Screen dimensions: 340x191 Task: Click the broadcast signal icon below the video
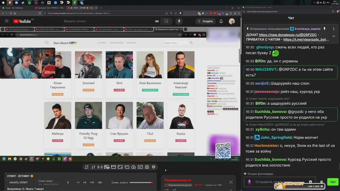click(100, 167)
